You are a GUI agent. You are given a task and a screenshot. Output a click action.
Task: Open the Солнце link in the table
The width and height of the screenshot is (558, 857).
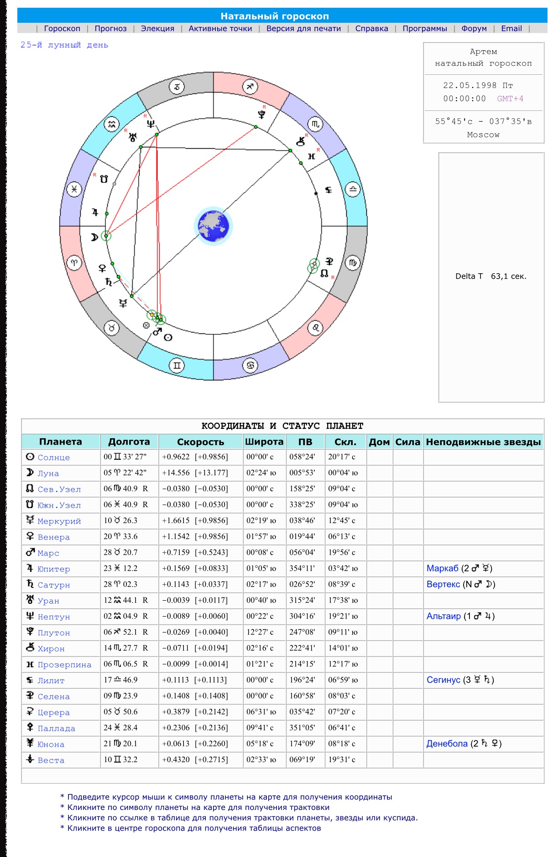(x=54, y=457)
